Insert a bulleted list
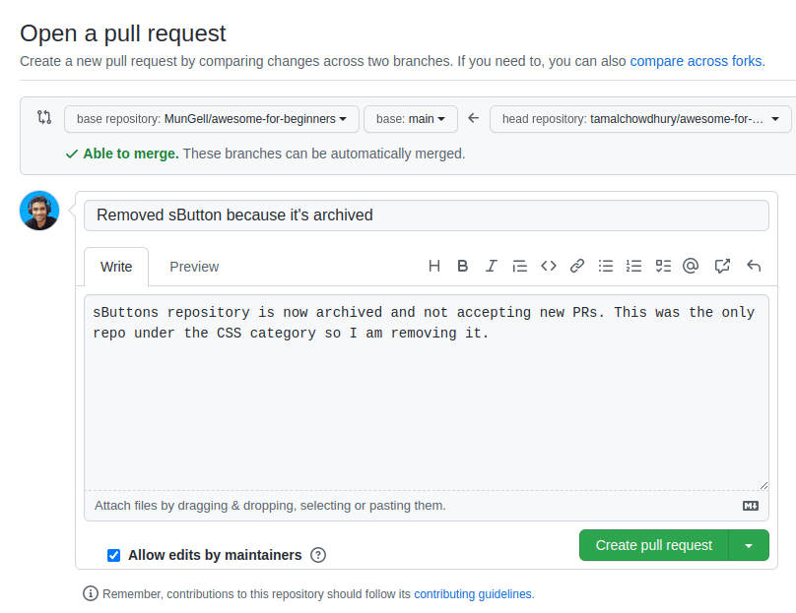Viewport: 796px width, 613px height. 606,266
